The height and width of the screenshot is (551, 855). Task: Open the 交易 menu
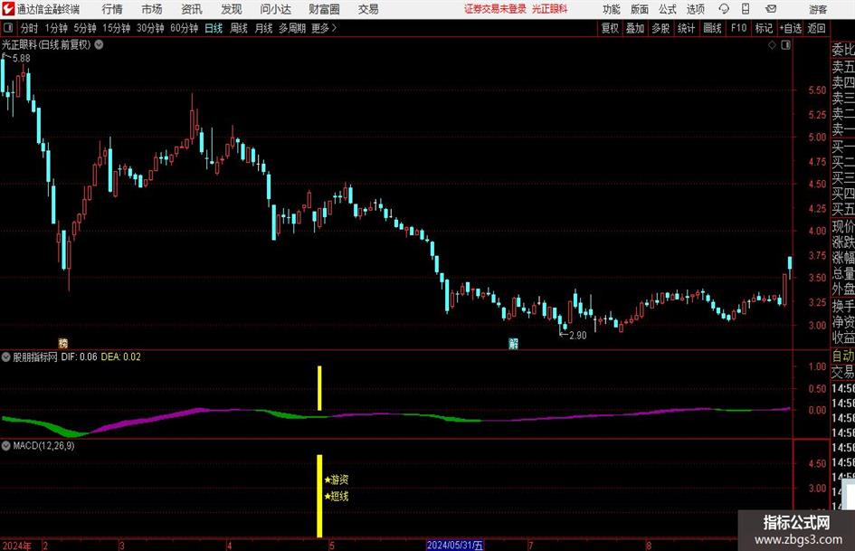[x=368, y=9]
